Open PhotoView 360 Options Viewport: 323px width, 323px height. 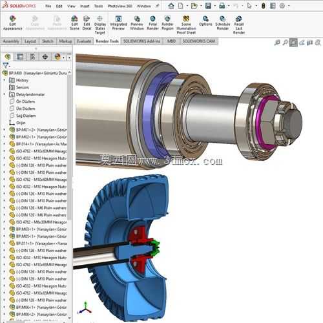205,21
